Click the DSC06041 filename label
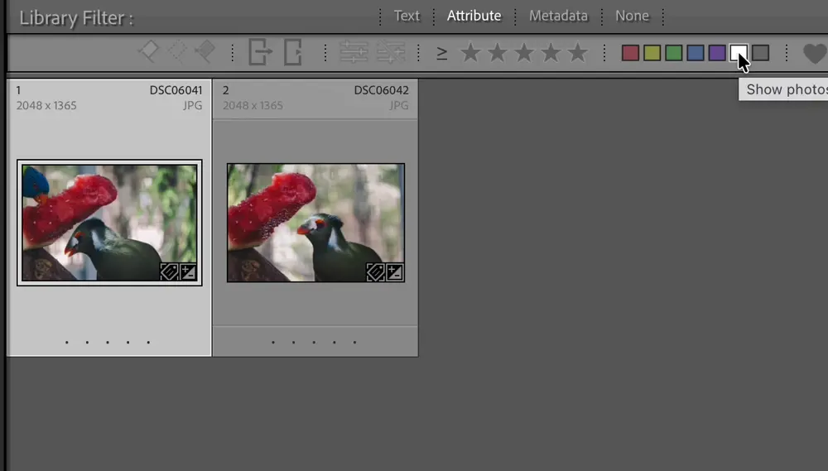 coord(176,90)
